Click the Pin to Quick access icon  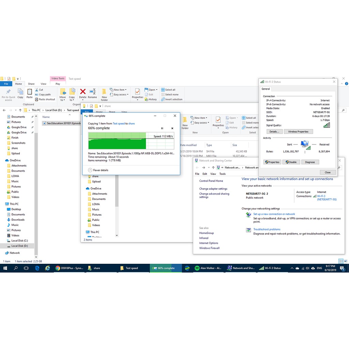(x=8, y=92)
